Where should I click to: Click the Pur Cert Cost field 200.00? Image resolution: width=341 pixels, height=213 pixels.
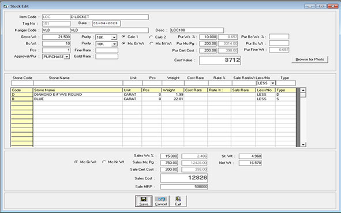(x=208, y=50)
